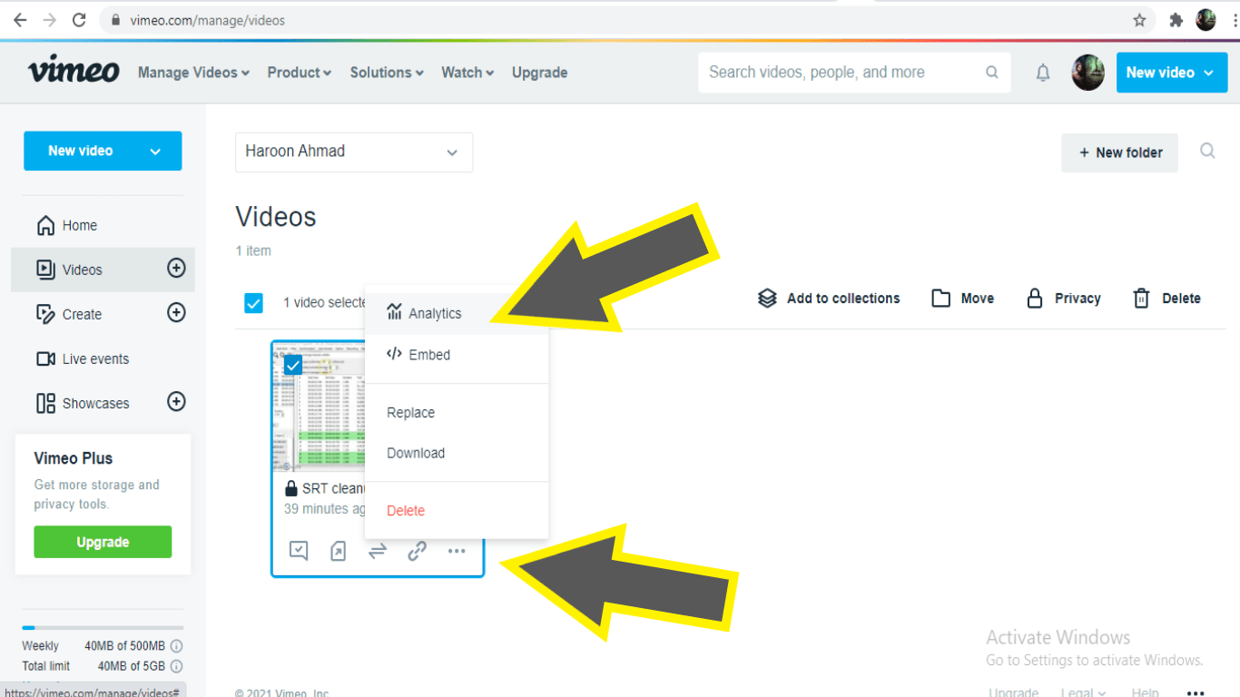Screen dimensions: 1240x697
Task: Open the Watch dropdown
Action: tap(467, 73)
